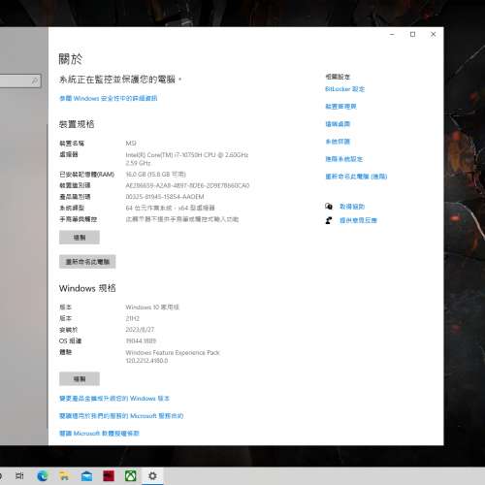
Task: Open File Explorer from the taskbar
Action: click(64, 476)
